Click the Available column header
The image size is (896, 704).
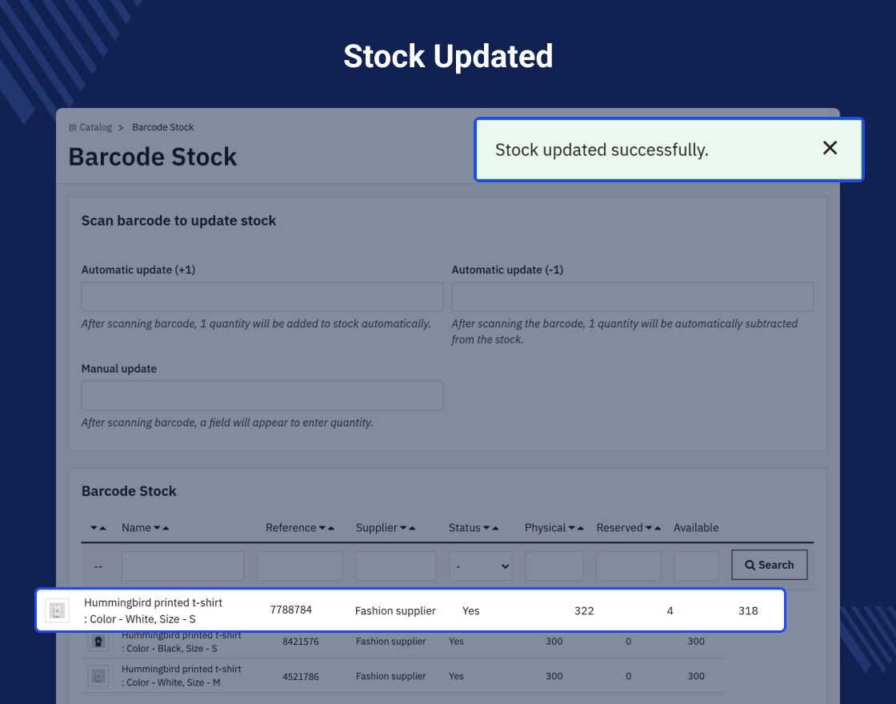696,528
